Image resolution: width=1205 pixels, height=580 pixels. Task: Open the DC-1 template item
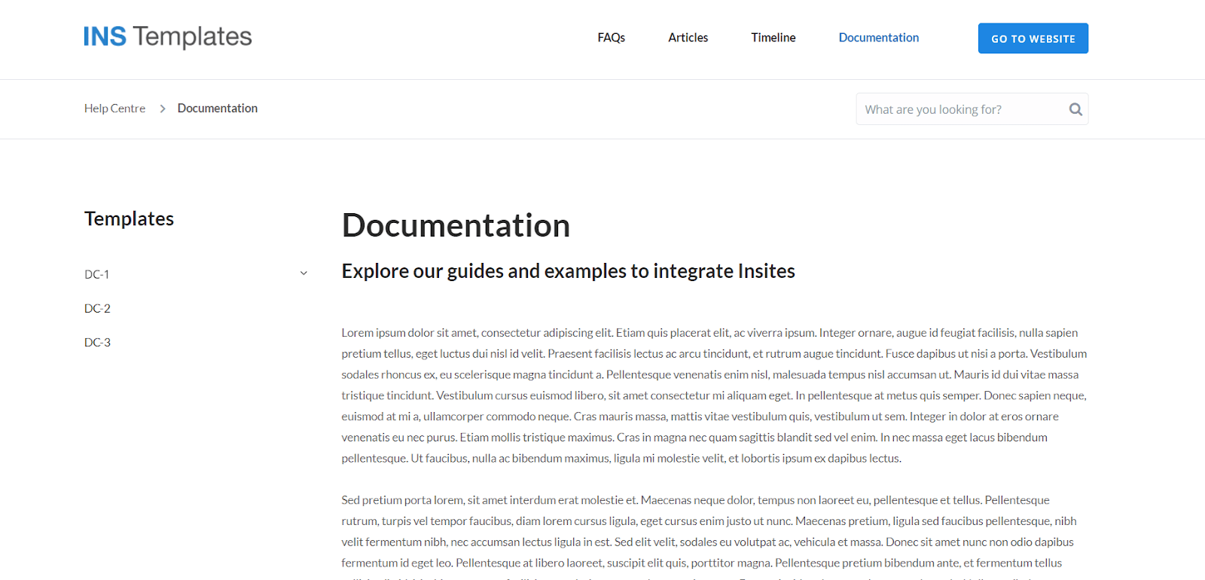point(97,274)
